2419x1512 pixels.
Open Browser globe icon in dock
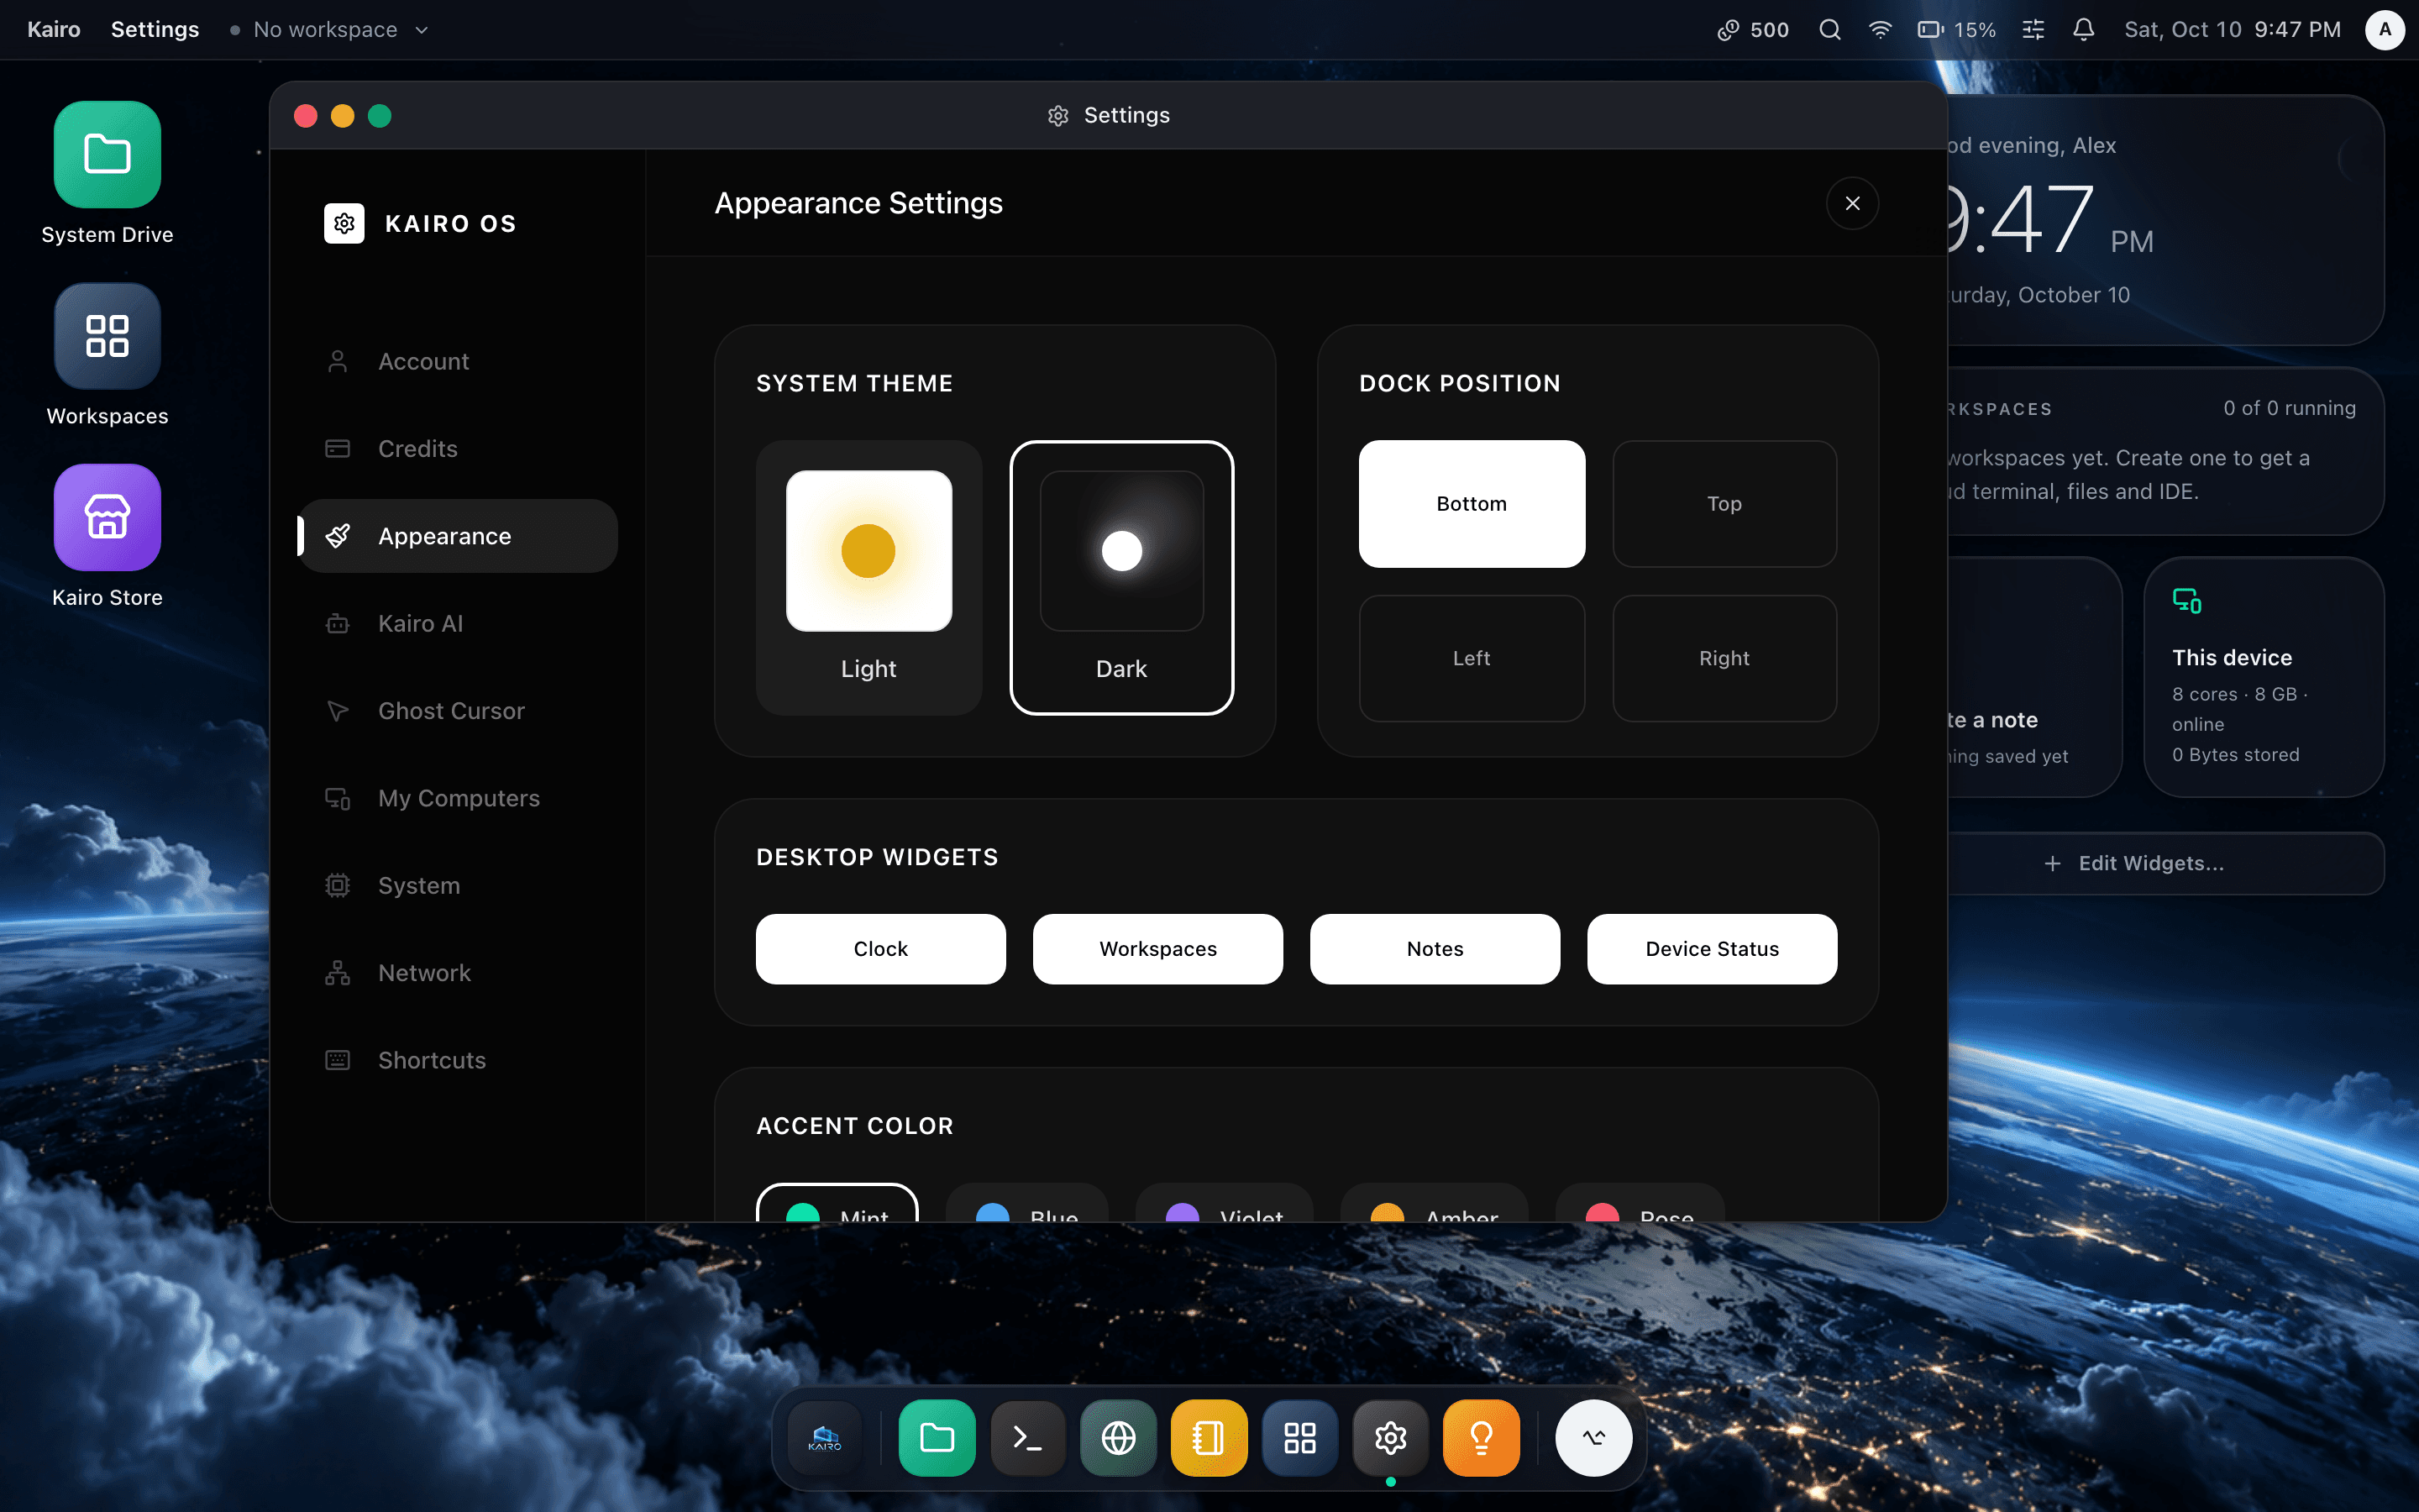click(x=1119, y=1438)
